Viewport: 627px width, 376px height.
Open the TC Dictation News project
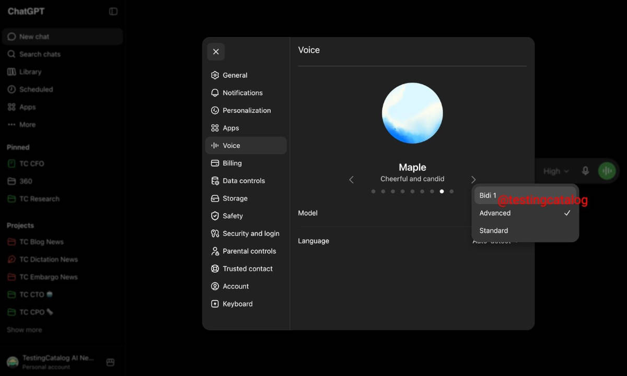point(63,260)
